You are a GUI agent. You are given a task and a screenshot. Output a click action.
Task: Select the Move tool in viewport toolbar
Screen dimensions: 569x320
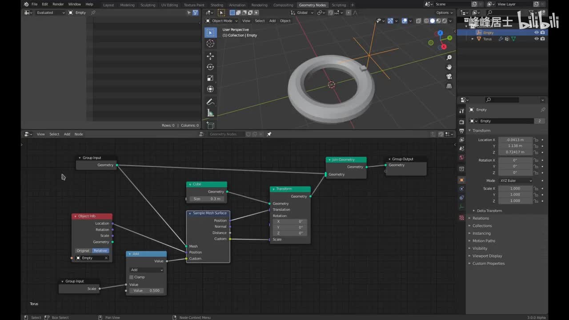click(210, 56)
